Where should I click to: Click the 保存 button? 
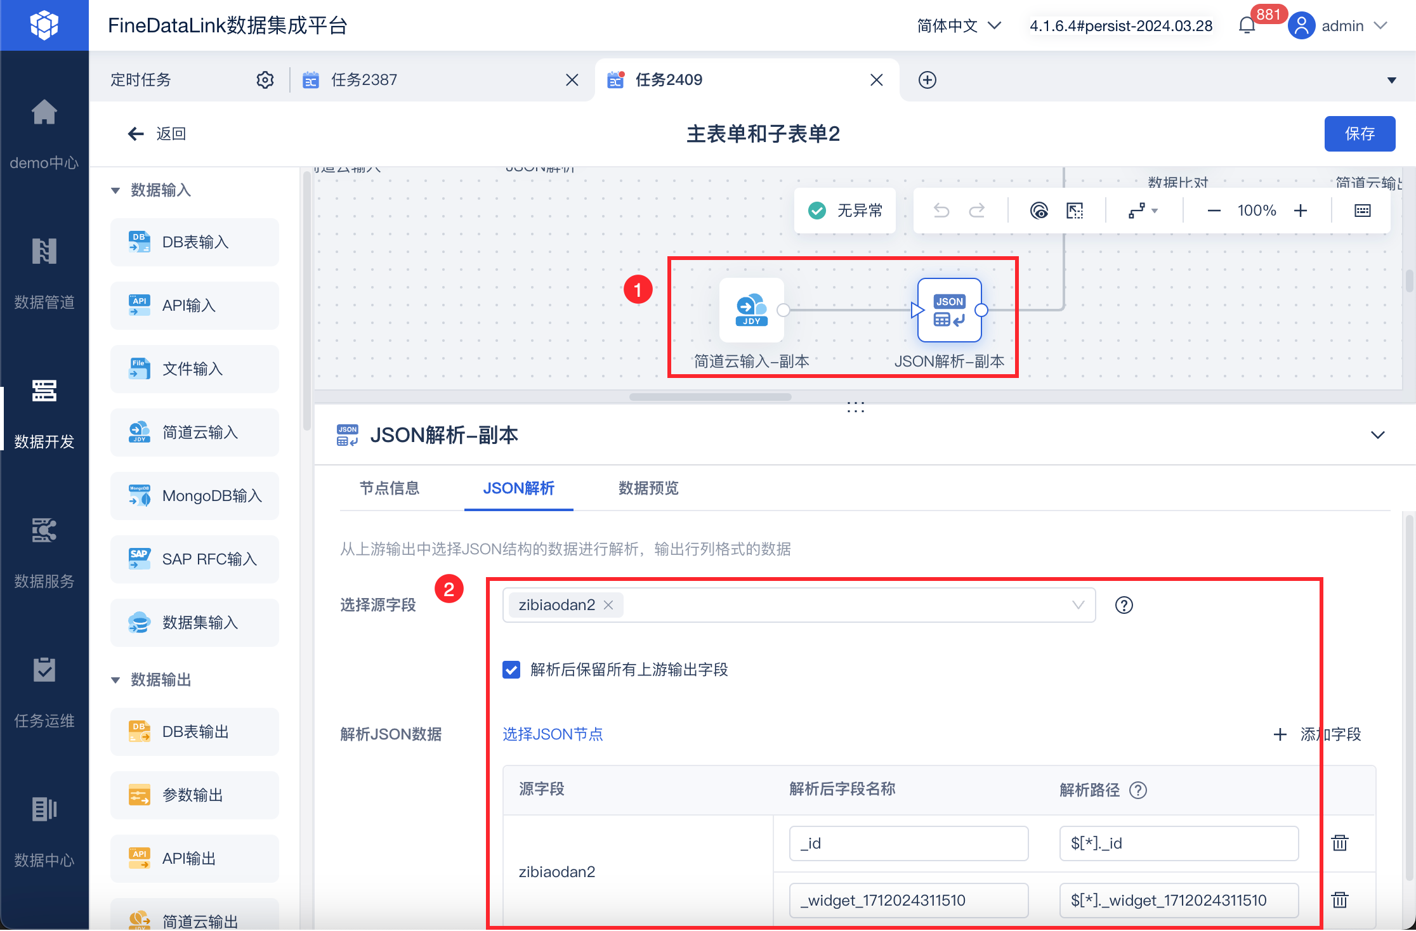click(x=1359, y=134)
